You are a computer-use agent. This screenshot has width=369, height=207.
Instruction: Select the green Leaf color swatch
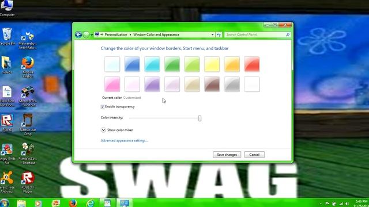click(172, 64)
